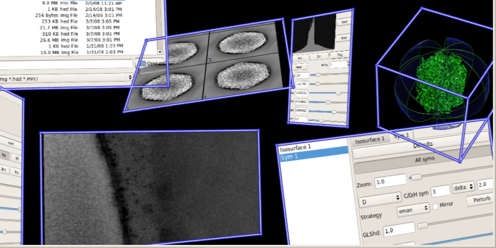Click the GLShd slider handle
The image size is (496, 248).
pyautogui.click(x=423, y=226)
